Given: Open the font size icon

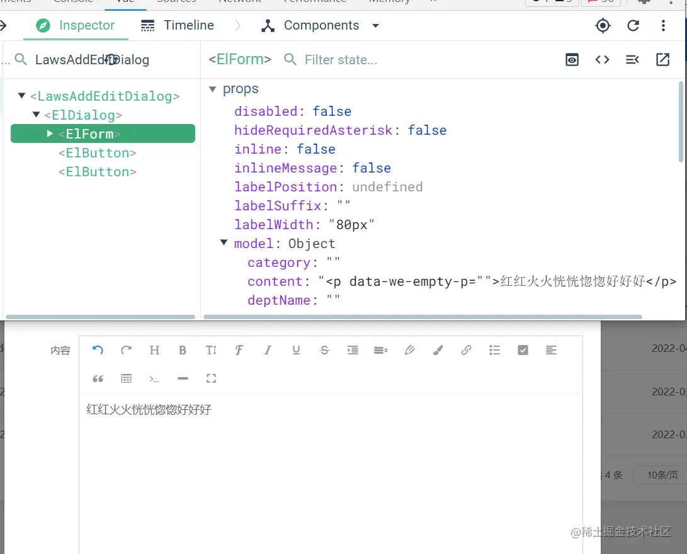Looking at the screenshot, I should click(211, 350).
